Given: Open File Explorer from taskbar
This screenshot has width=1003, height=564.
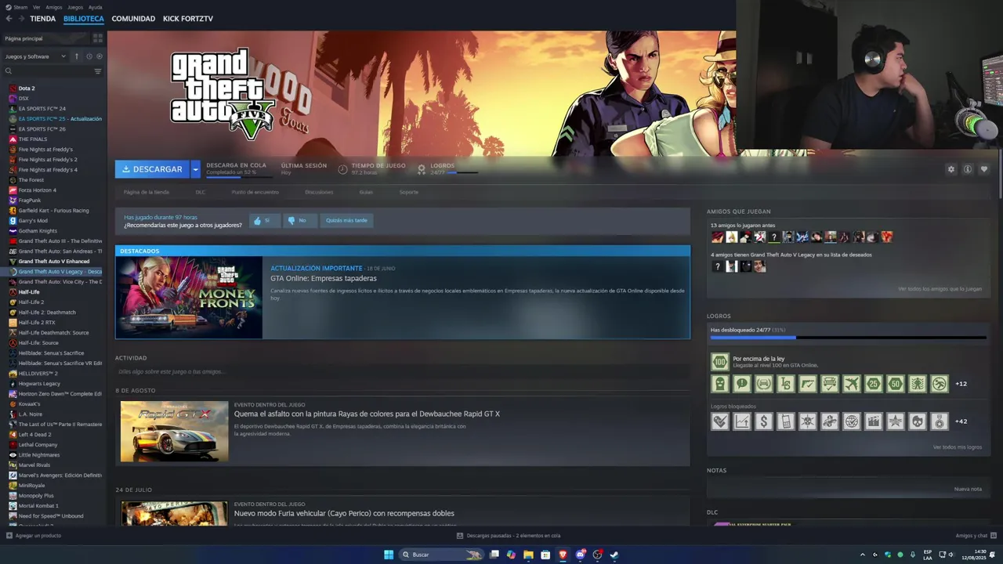Looking at the screenshot, I should [528, 555].
